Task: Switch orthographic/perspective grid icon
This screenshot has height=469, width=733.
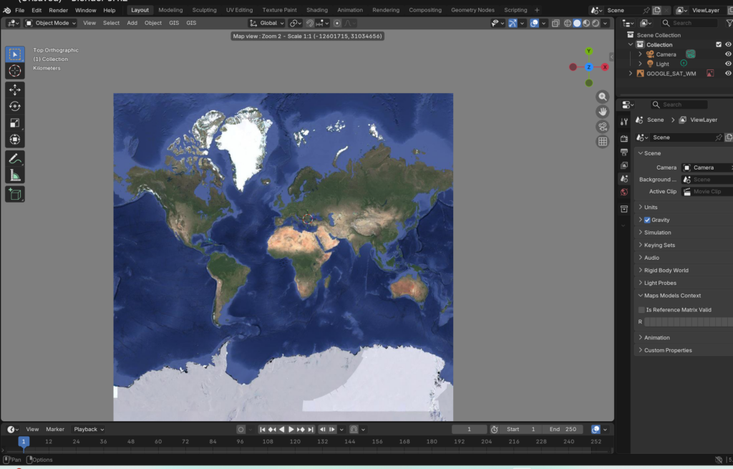Action: point(603,142)
